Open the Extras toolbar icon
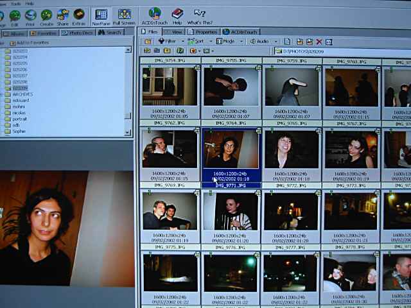 pos(79,17)
